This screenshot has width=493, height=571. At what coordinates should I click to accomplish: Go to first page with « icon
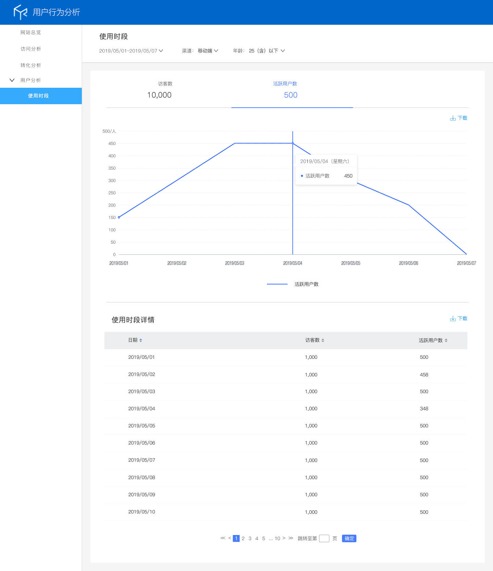(x=223, y=538)
